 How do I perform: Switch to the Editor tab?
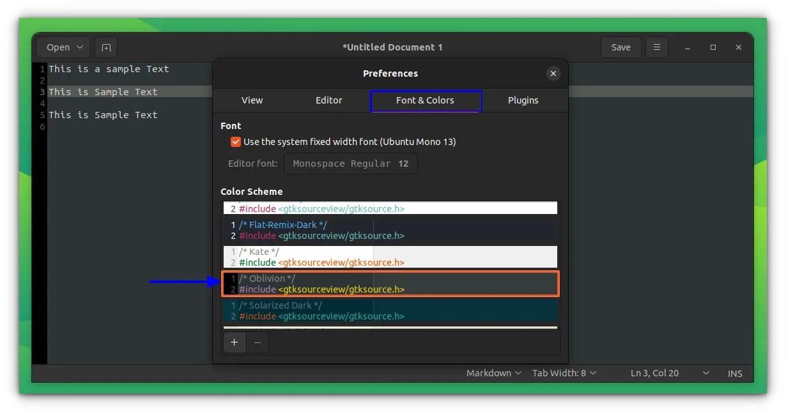tap(328, 100)
